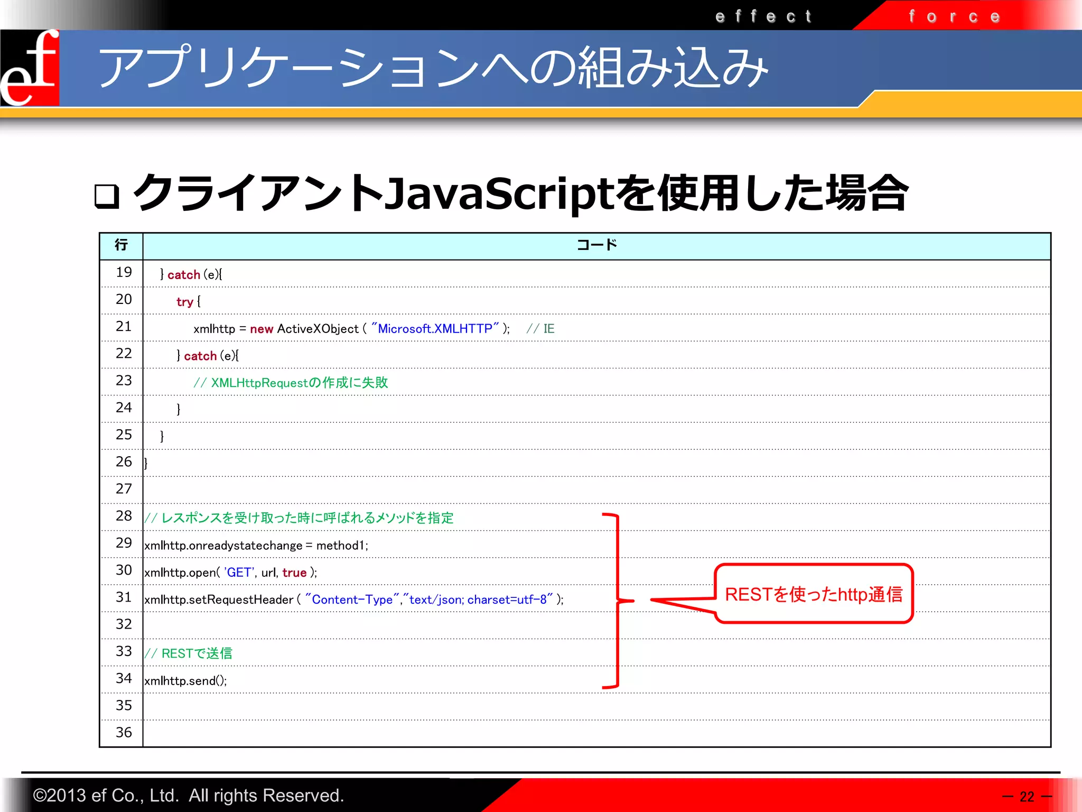Click the code '} catch (e){' on line 19
Viewport: 1082px width, 812px height.
(x=191, y=275)
